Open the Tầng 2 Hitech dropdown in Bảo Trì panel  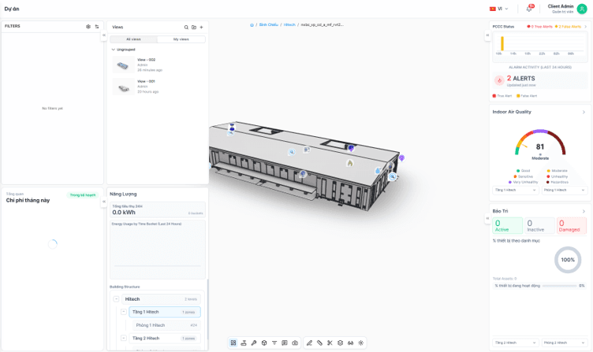(x=515, y=343)
